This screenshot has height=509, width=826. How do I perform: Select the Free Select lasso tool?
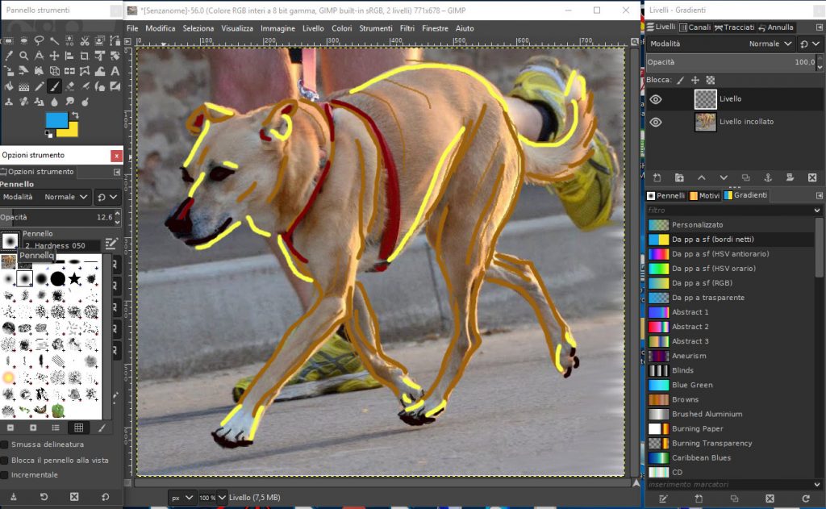[39, 40]
